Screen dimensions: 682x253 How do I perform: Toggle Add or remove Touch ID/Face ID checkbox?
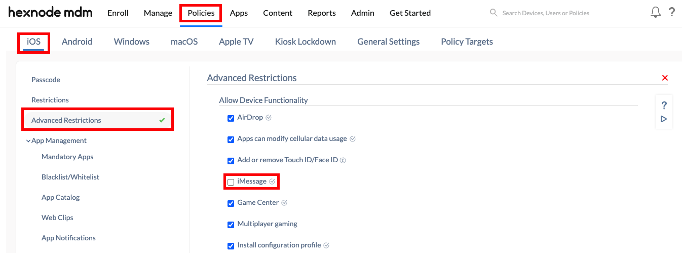pyautogui.click(x=231, y=161)
